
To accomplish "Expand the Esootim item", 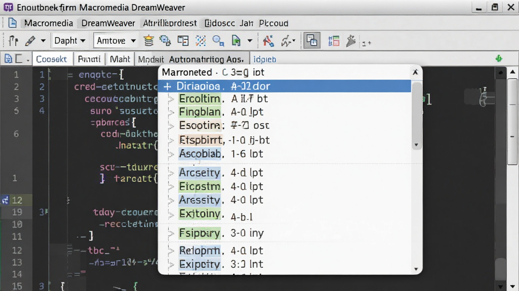I will click(171, 126).
